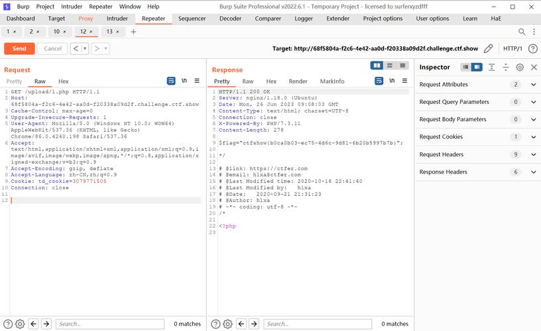541x331 pixels.
Task: Open Repeater help question mark icon
Action: [533, 48]
